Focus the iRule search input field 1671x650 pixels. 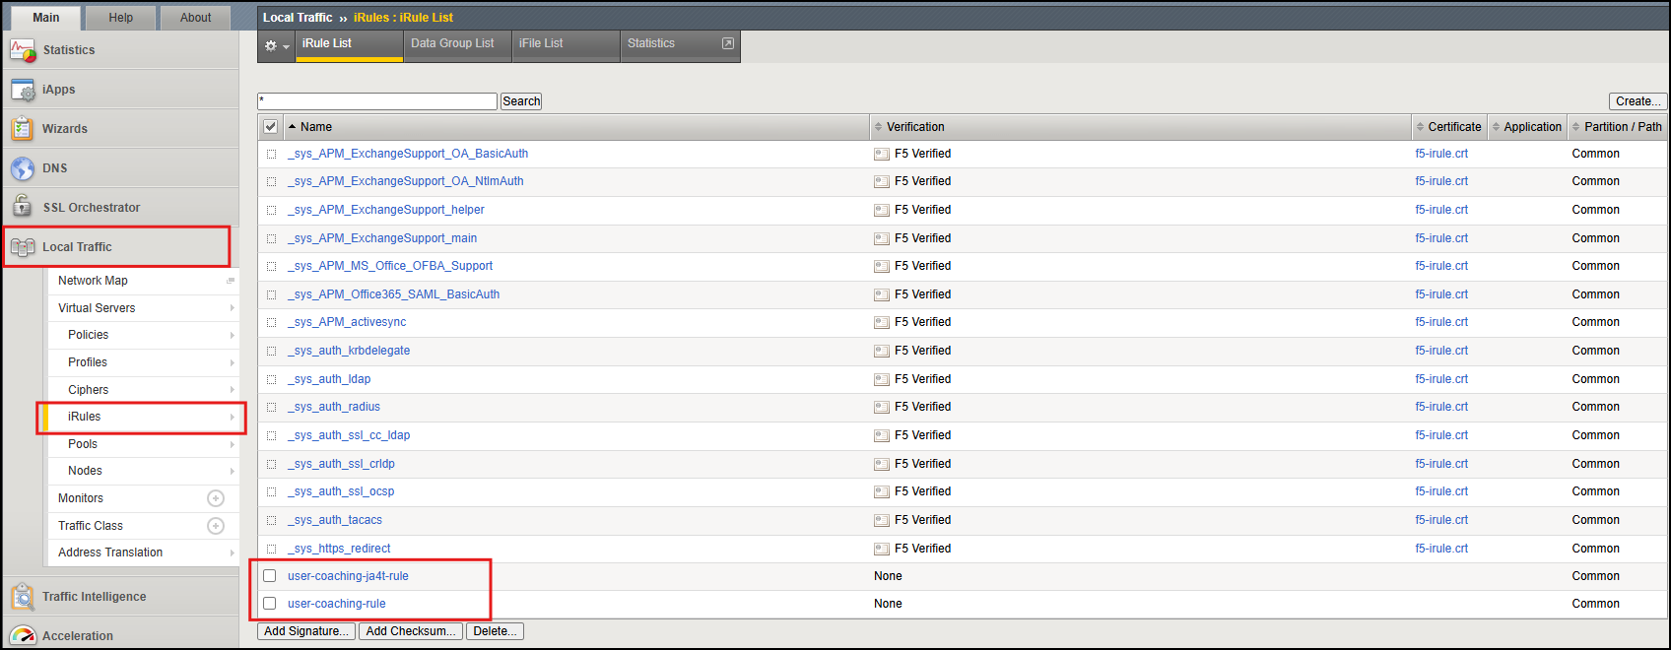click(377, 101)
